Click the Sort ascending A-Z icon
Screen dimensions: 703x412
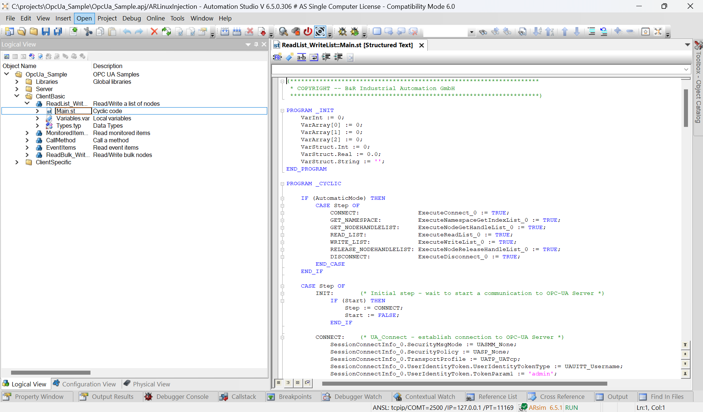pyautogui.click(x=537, y=31)
